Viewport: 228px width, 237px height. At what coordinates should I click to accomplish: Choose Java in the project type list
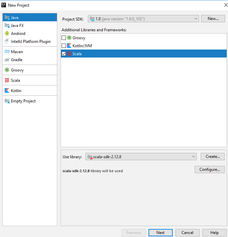tap(14, 18)
